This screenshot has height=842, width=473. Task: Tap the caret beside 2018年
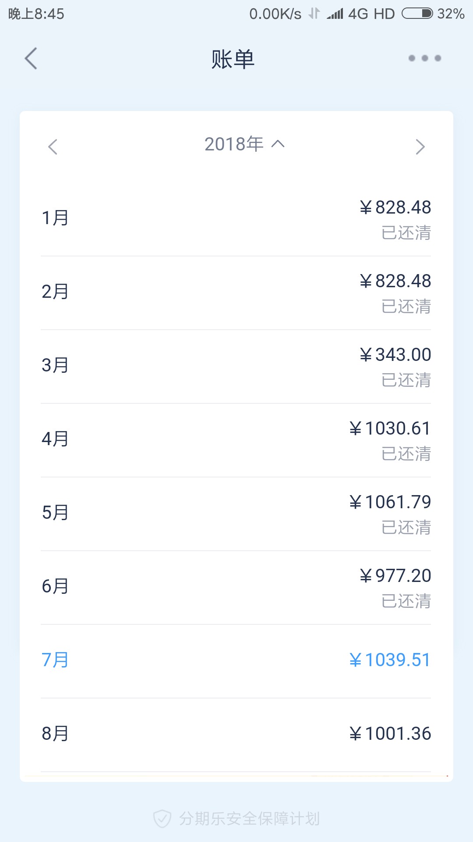tap(278, 144)
